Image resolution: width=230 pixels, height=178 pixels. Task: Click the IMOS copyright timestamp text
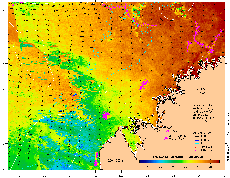click(228, 139)
